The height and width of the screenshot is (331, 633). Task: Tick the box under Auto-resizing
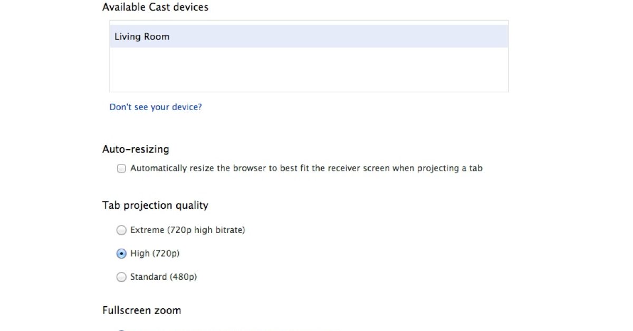click(121, 169)
